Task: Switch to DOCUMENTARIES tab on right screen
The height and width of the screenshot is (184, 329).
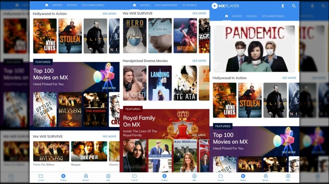Action: (272, 16)
